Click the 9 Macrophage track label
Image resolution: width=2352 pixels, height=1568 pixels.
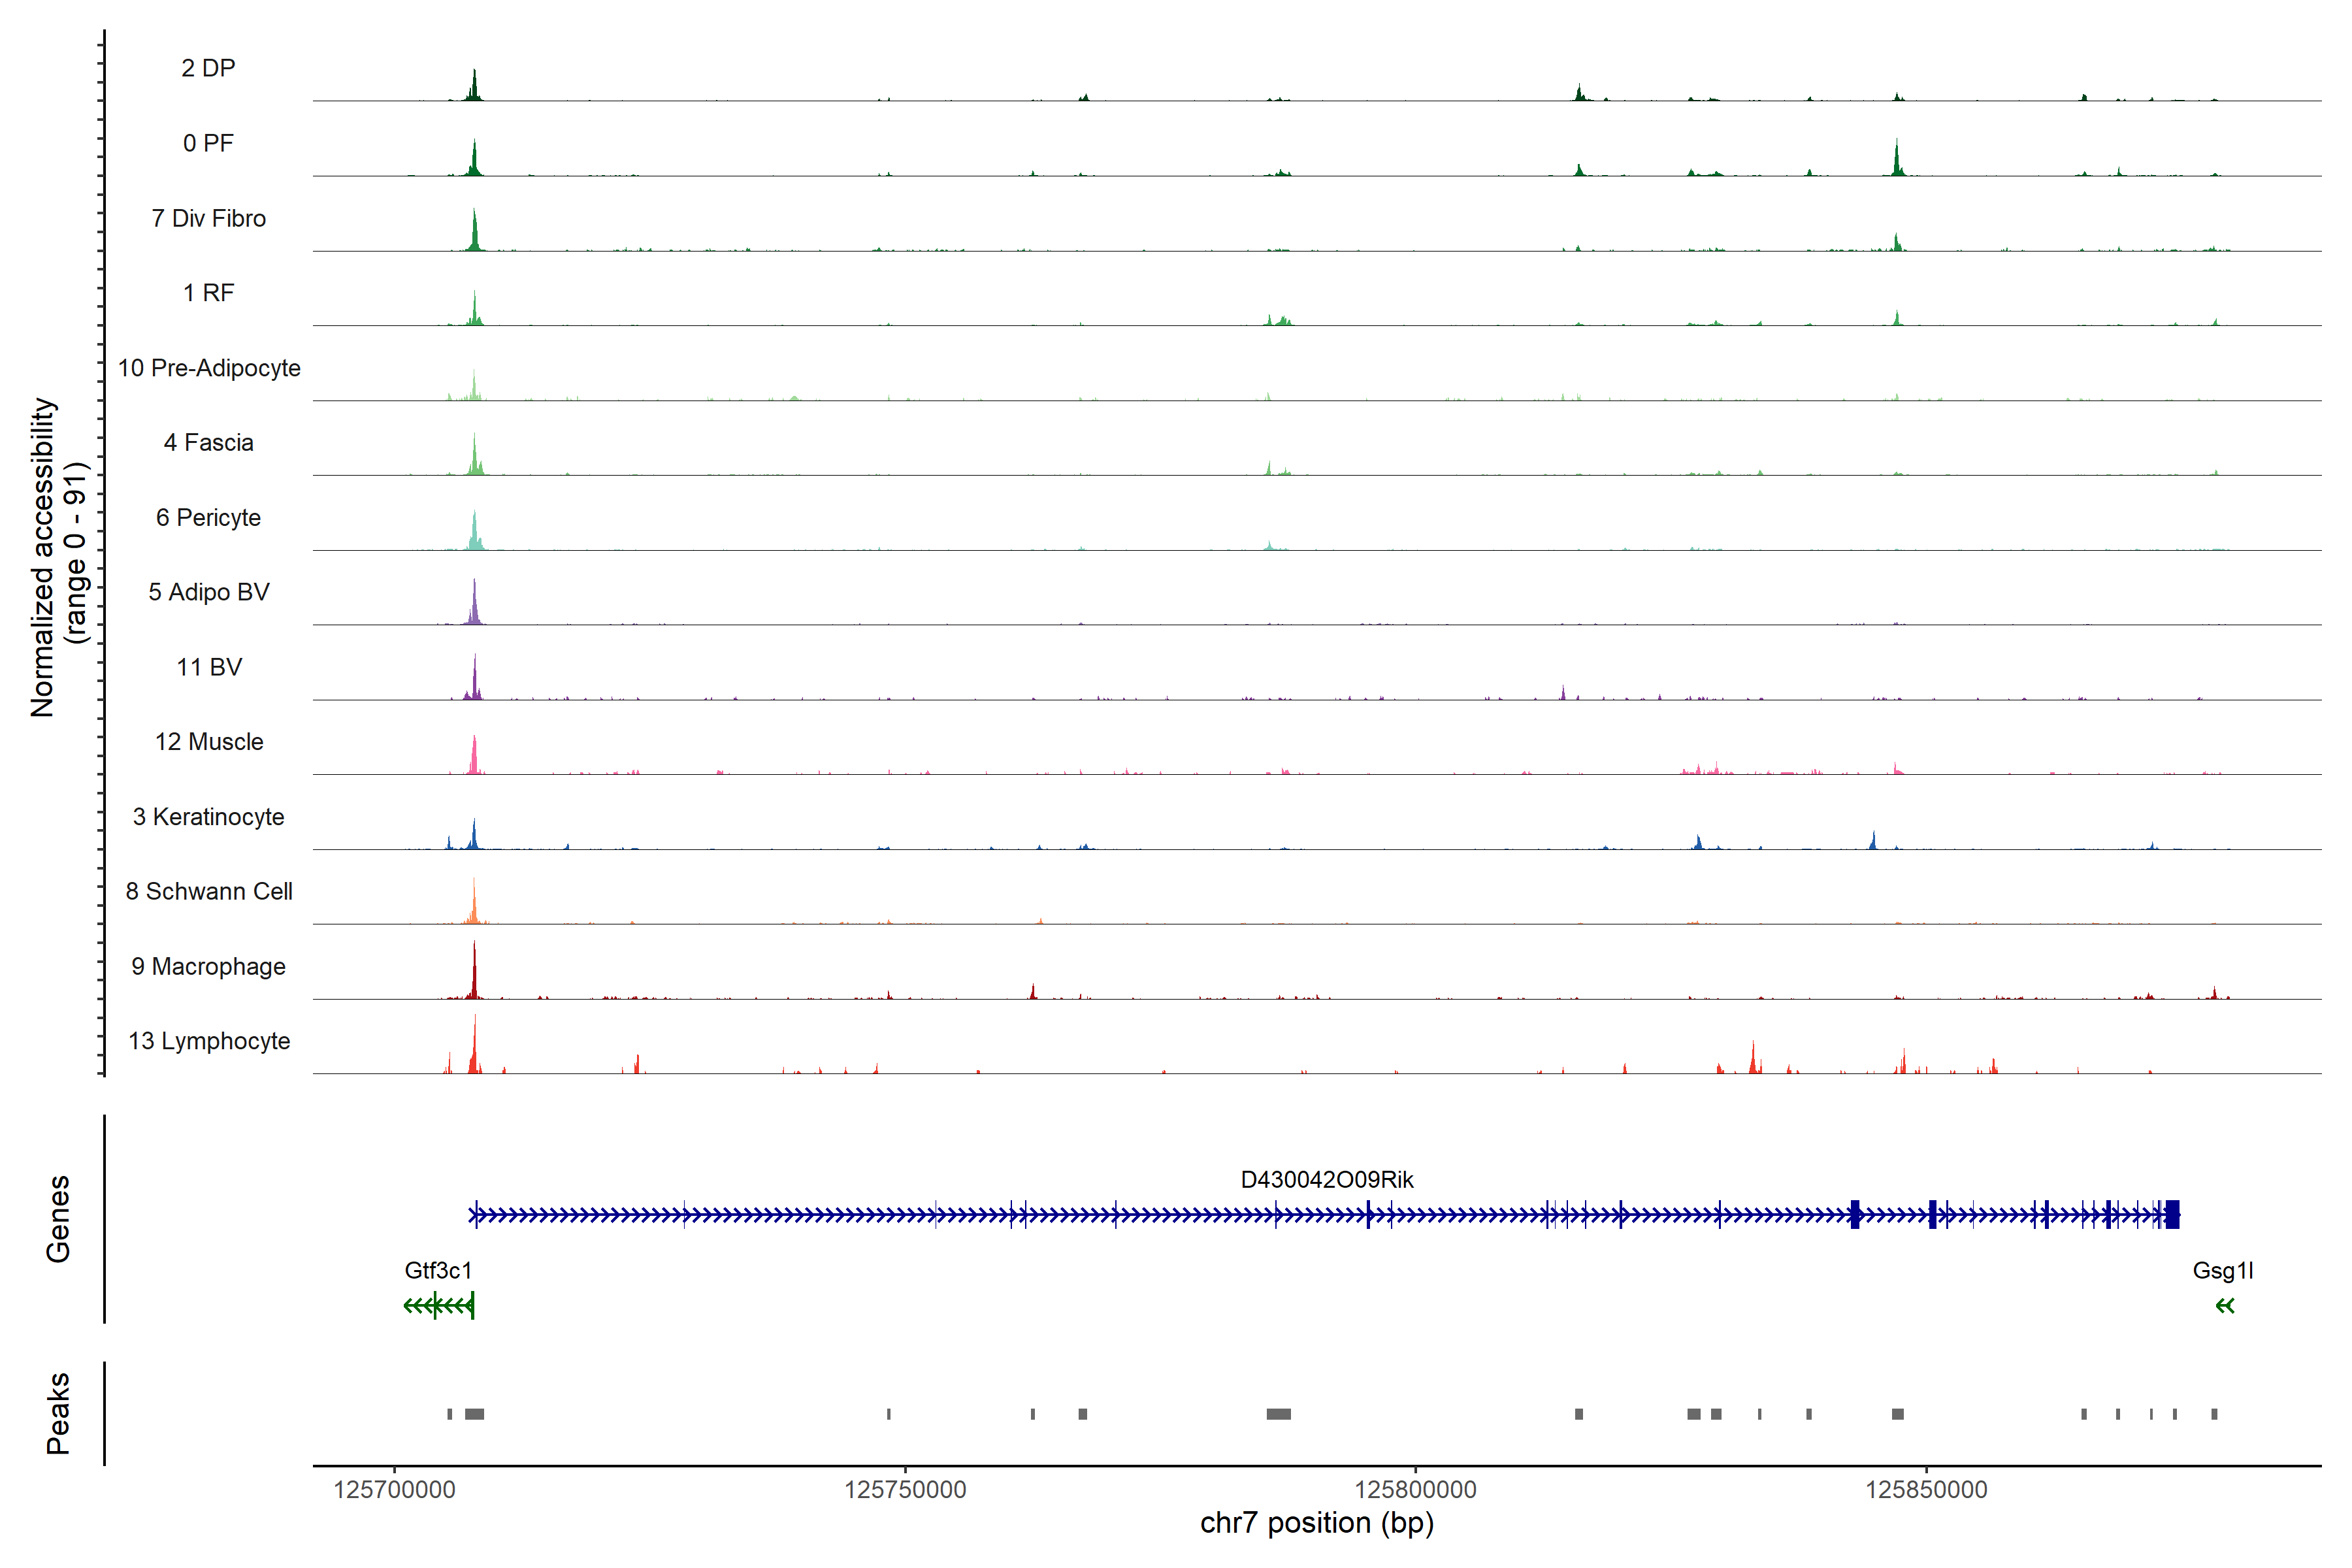208,966
